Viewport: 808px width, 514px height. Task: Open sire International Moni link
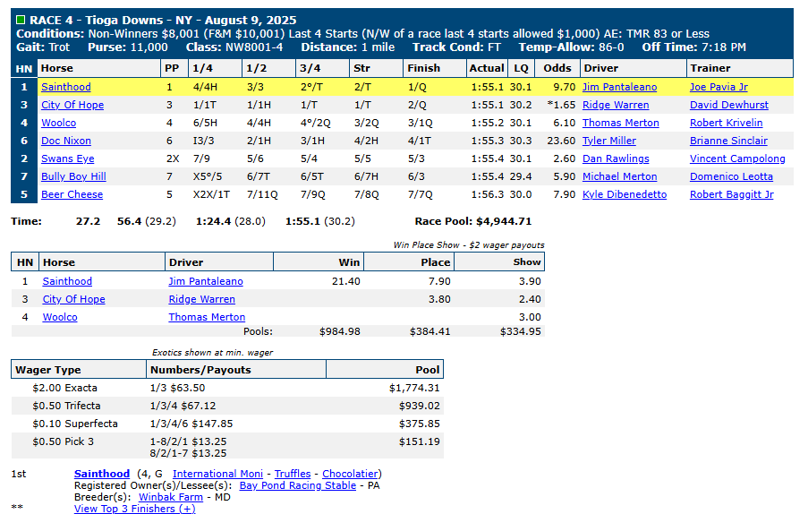pyautogui.click(x=217, y=474)
